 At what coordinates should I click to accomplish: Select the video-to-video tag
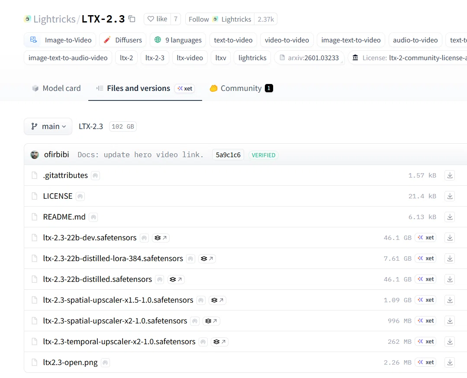(287, 40)
